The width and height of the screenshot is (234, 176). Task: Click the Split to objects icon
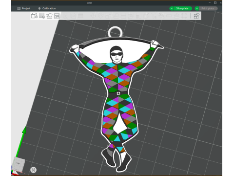coord(66,16)
